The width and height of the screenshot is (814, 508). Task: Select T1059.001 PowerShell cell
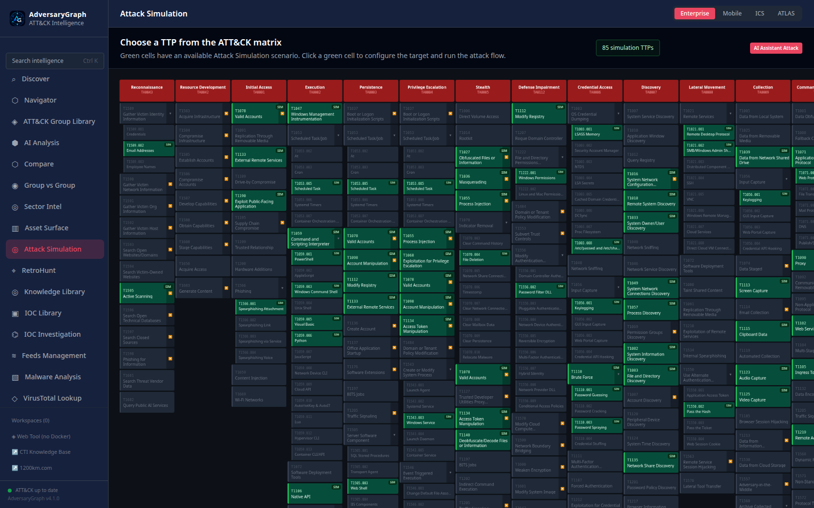317,257
